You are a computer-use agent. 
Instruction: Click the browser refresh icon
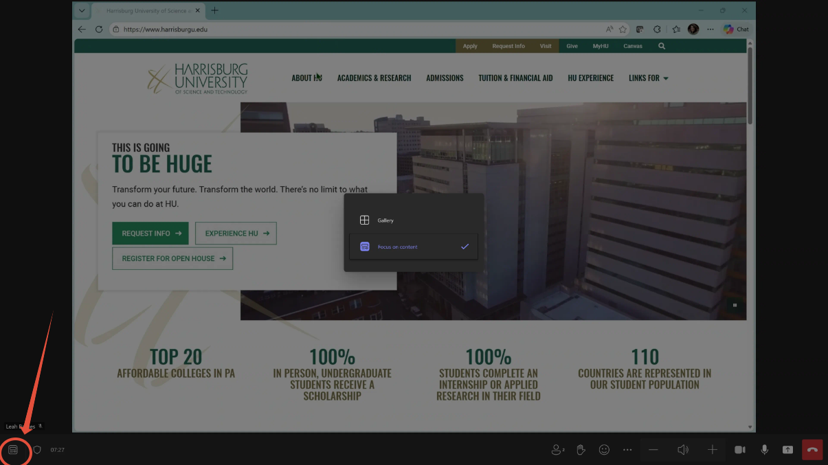(99, 30)
